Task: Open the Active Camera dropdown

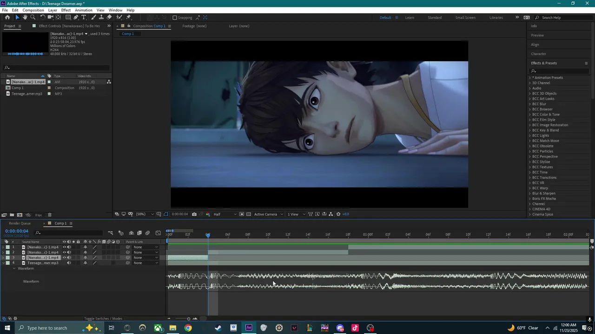Action: [x=268, y=214]
